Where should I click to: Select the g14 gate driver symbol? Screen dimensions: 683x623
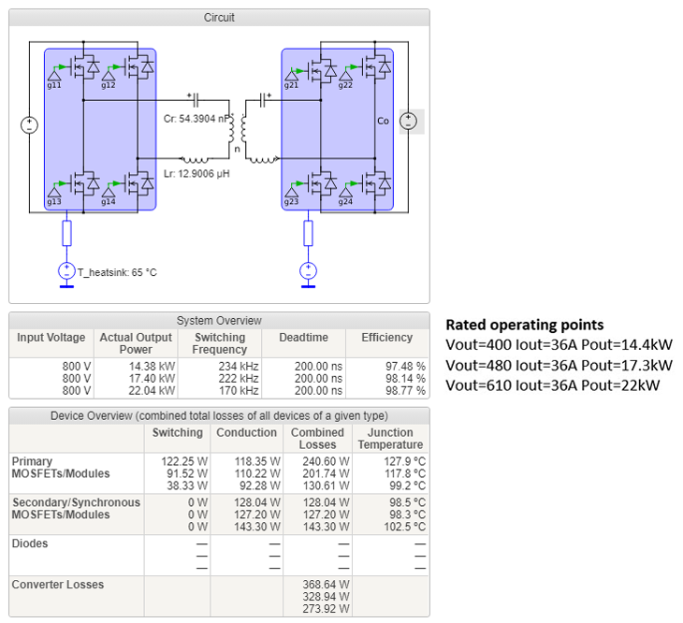tap(109, 192)
